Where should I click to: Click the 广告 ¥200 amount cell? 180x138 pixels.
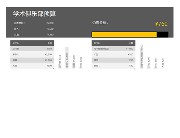click(130, 55)
